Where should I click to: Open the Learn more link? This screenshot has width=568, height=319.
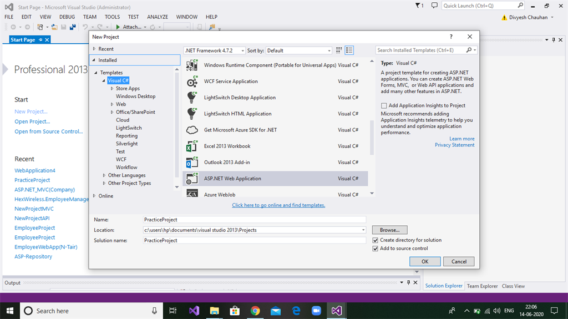click(462, 139)
